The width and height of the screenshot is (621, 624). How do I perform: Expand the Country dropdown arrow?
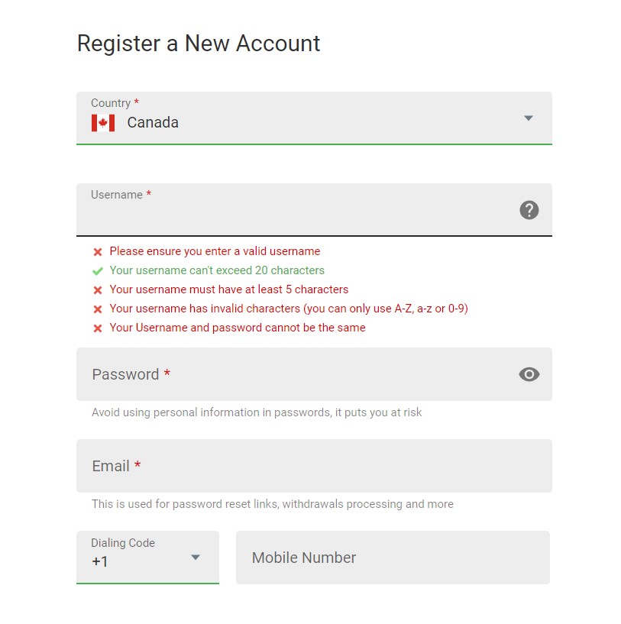[x=528, y=118]
